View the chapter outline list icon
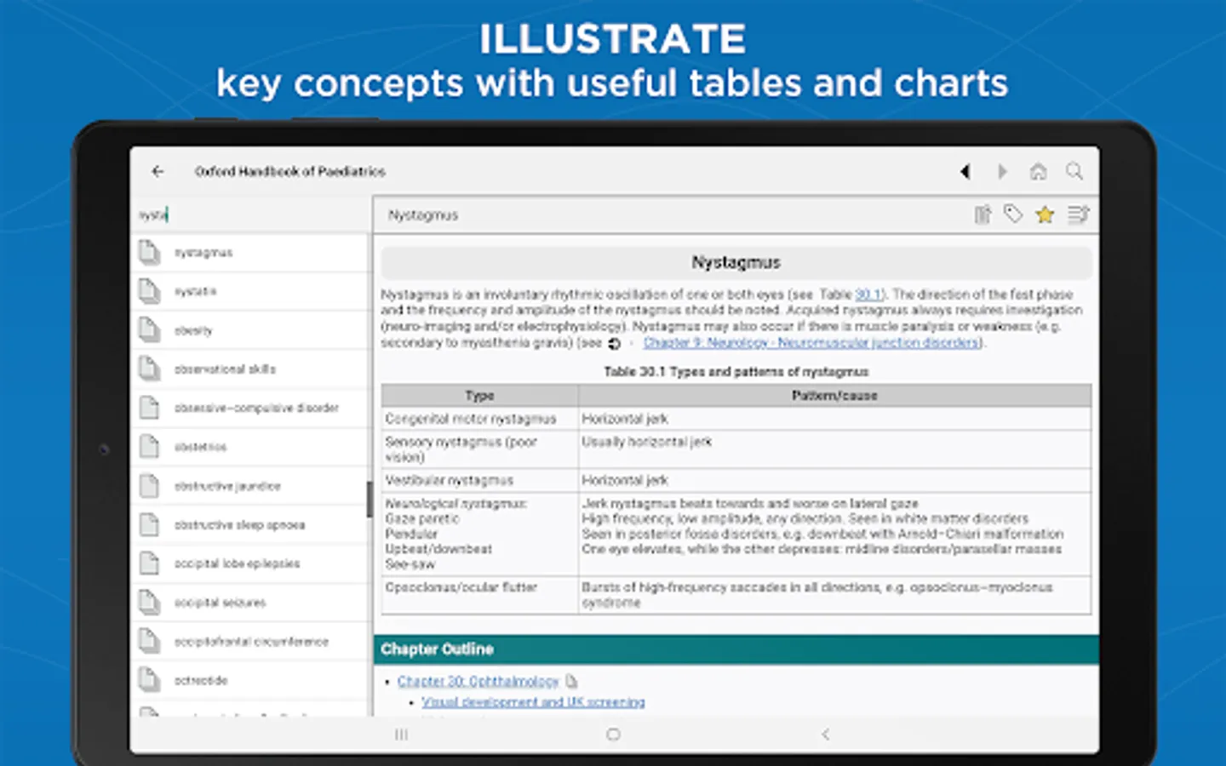The image size is (1226, 766). pos(1079,214)
